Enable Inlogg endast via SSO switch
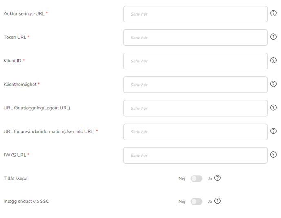Viewport: 281px width, 218px height. 196,202
